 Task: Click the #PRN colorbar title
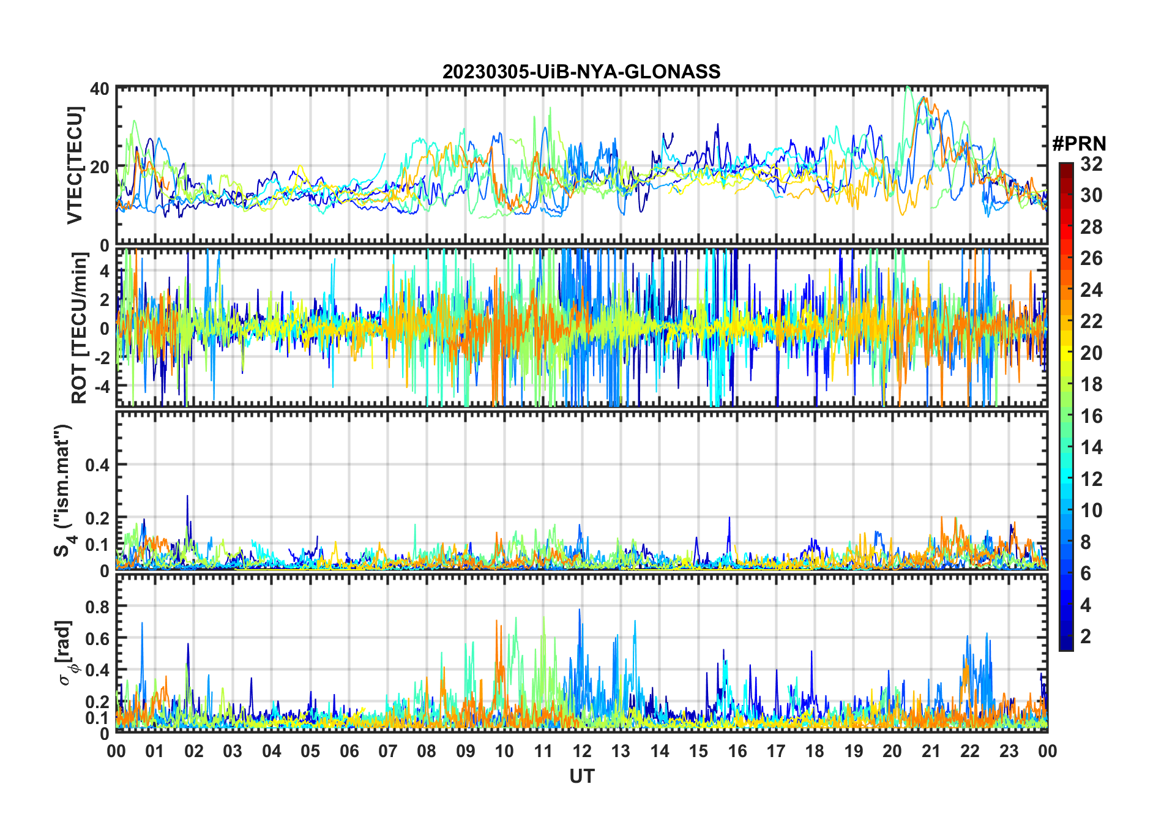(1079, 143)
